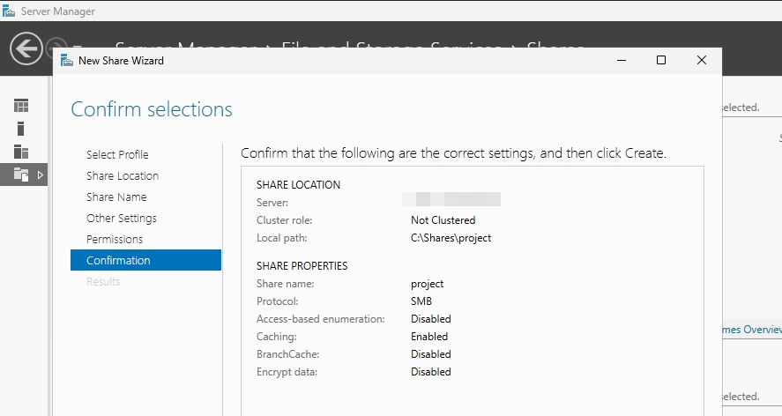
Task: Open the All Servers sidebar icon
Action: [x=21, y=152]
